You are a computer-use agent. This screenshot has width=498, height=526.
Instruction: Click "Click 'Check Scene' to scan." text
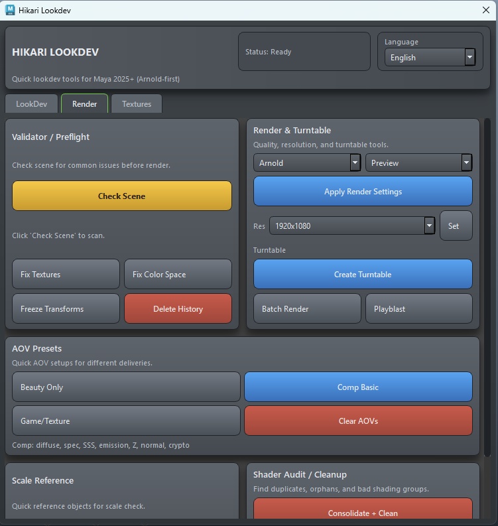(58, 235)
